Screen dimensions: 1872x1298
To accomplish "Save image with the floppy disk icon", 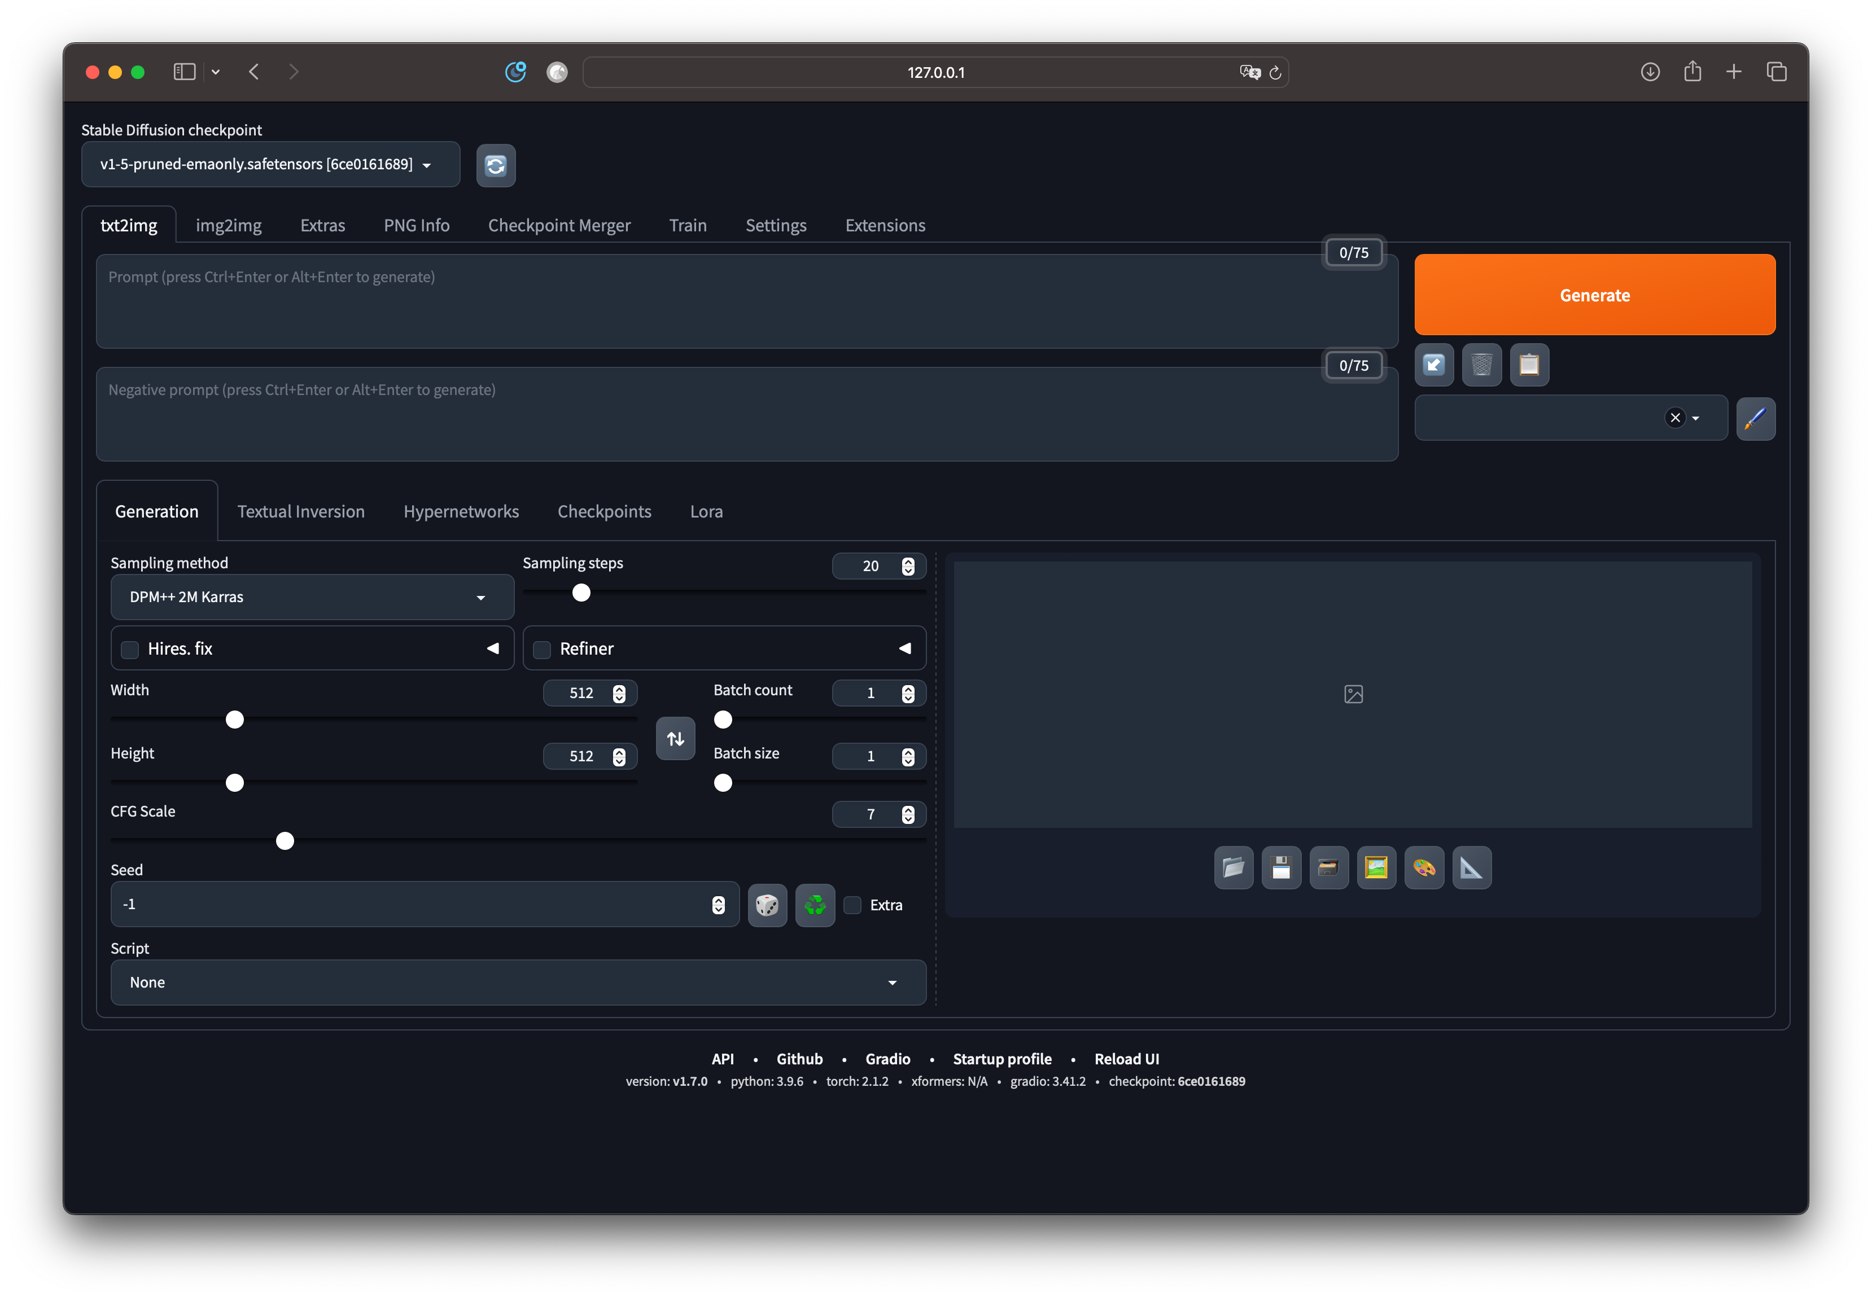I will pos(1280,867).
